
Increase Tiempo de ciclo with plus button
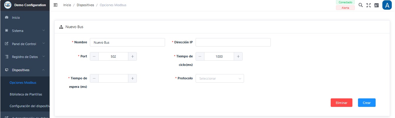pyautogui.click(x=238, y=57)
